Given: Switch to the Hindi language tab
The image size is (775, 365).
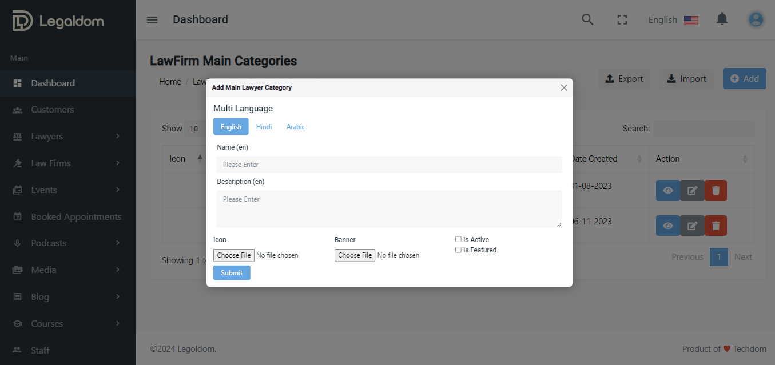Looking at the screenshot, I should 264,127.
